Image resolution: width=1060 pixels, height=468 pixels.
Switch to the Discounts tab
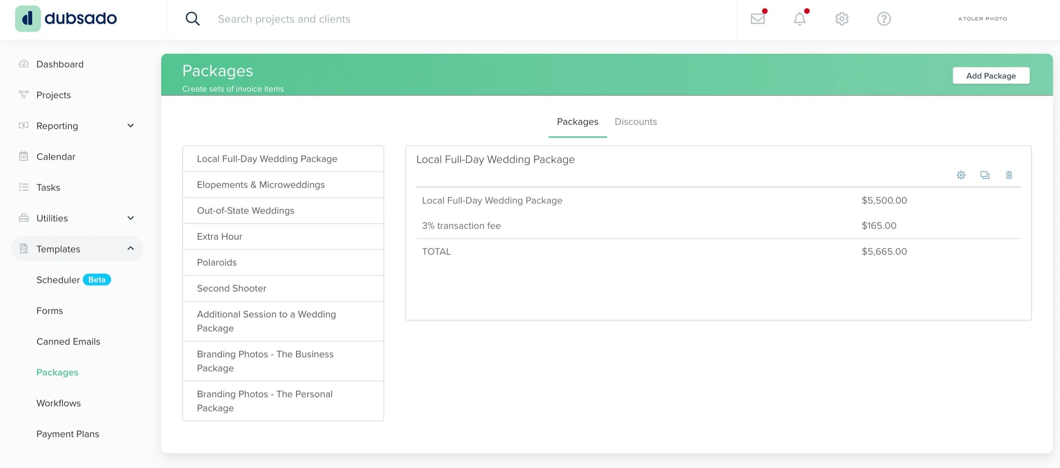point(635,122)
